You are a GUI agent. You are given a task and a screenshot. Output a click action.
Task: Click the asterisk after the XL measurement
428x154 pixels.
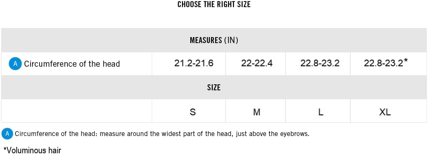point(405,60)
